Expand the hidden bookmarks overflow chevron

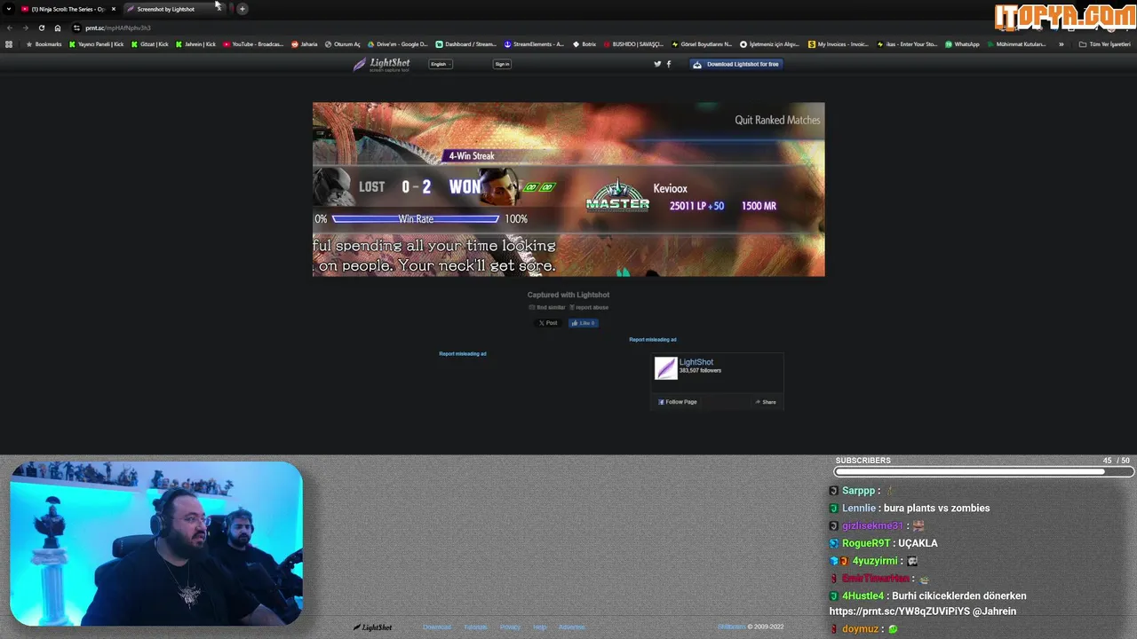1061,43
